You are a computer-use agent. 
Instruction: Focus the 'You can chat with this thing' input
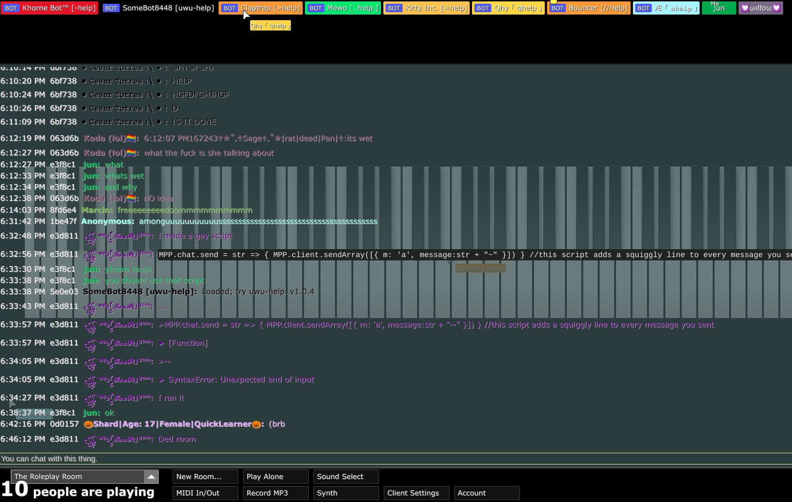[396, 459]
